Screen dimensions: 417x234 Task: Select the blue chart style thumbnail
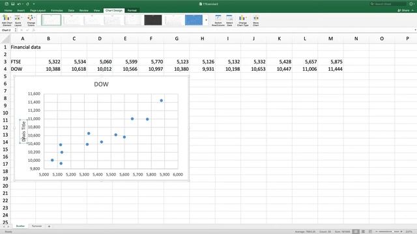tap(194, 20)
